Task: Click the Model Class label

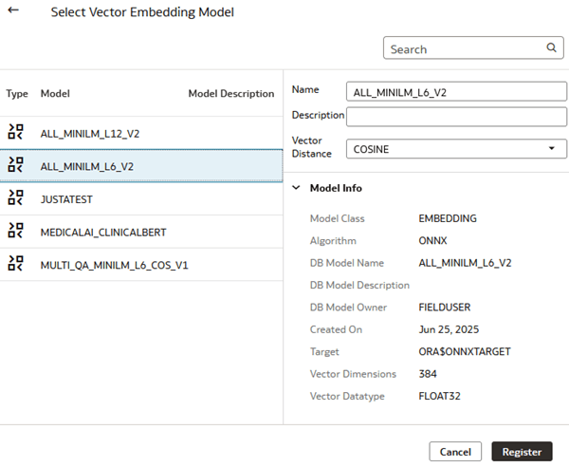Action: click(x=337, y=218)
